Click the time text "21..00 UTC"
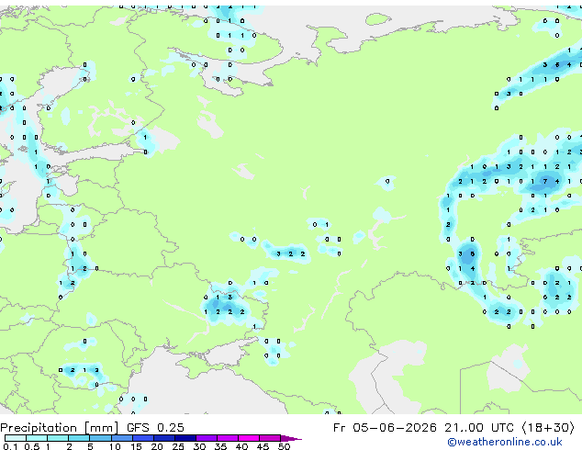Image resolution: width=582 pixels, height=450 pixels. (479, 428)
